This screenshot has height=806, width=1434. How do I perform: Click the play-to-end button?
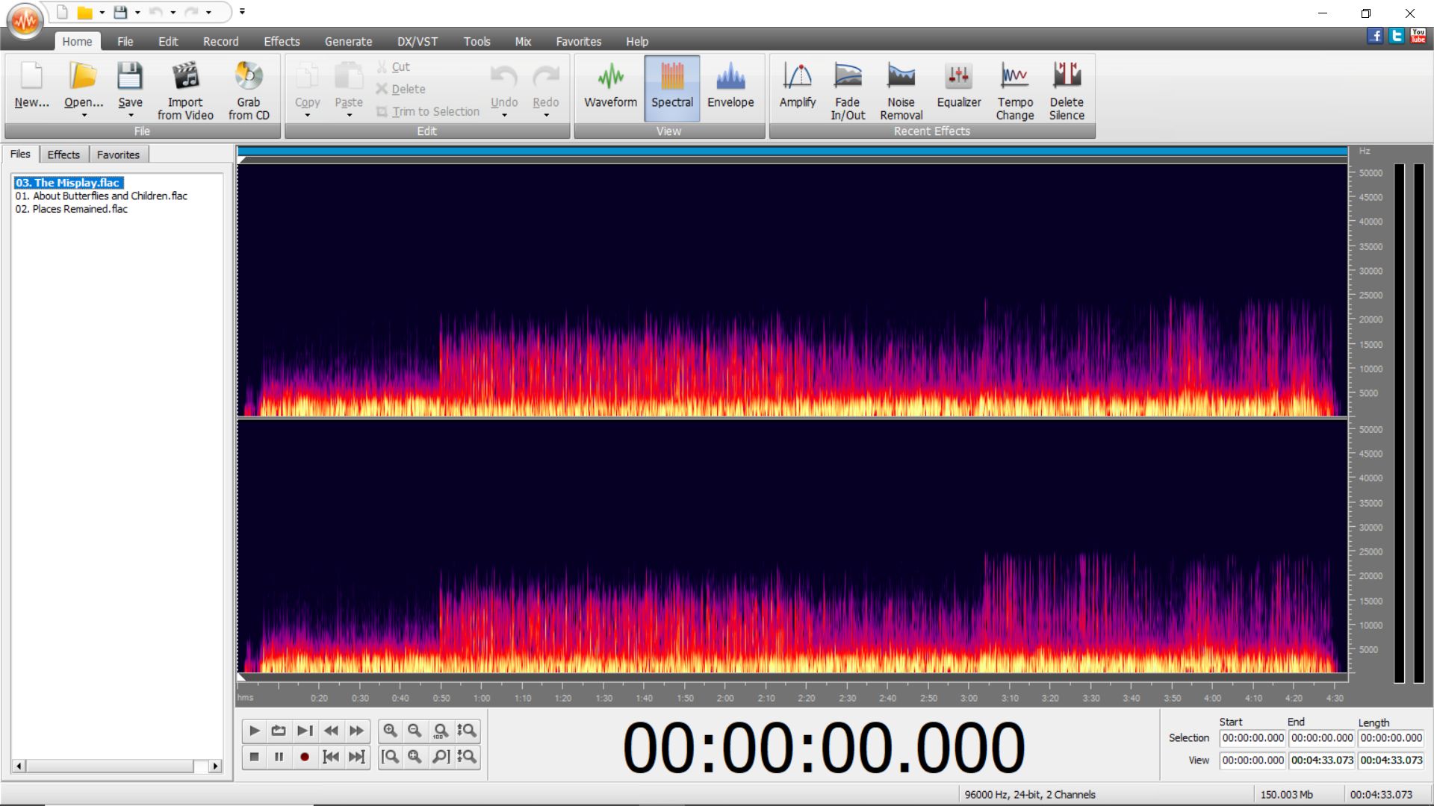(305, 731)
